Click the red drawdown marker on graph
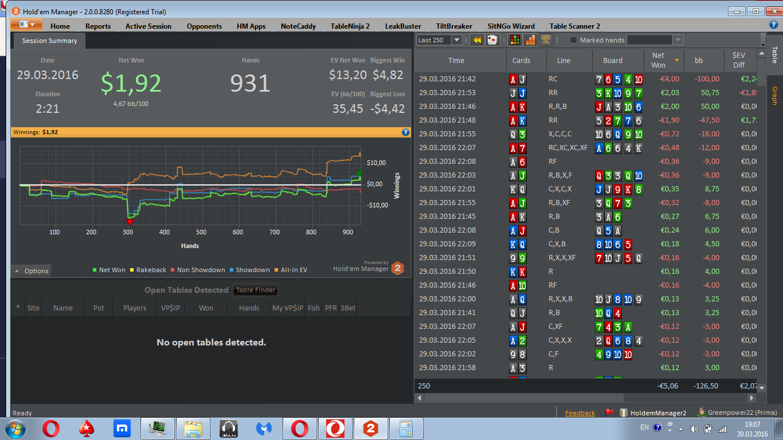The image size is (783, 440). pyautogui.click(x=130, y=221)
